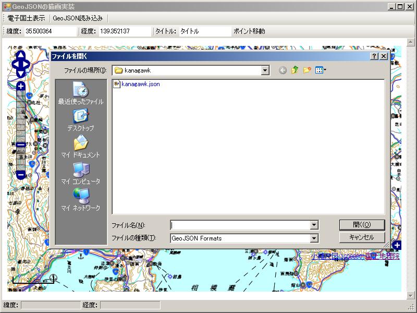Click the pan-up arrow on the map
This screenshot has width=417, height=313.
[x=20, y=56]
